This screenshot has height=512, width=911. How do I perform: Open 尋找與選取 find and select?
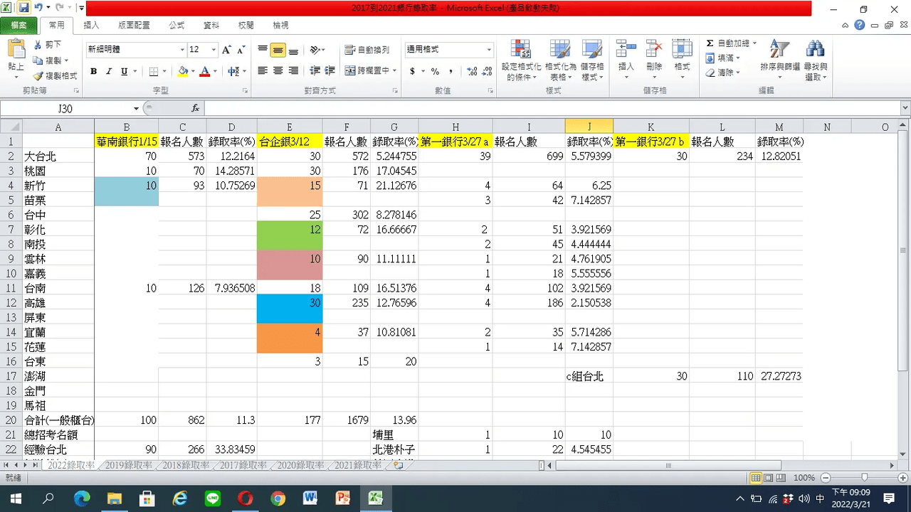815,60
